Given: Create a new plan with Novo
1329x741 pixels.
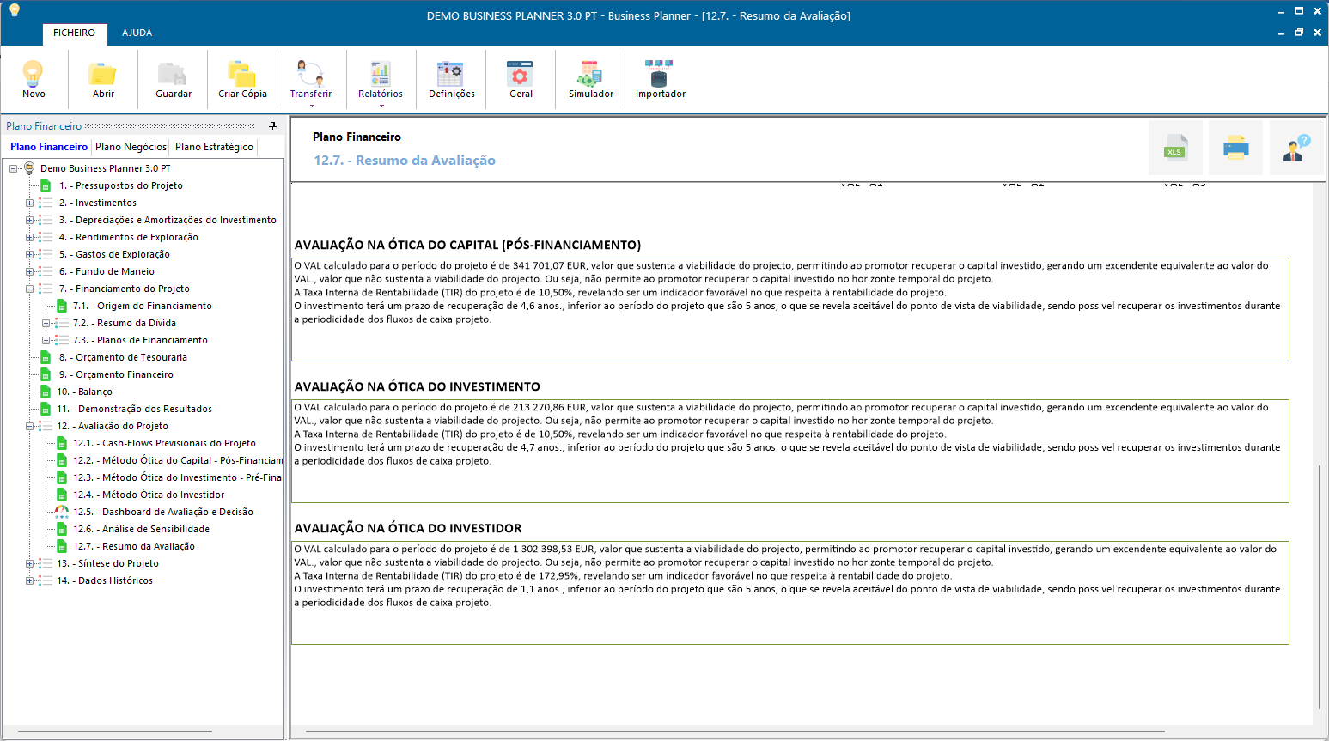Looking at the screenshot, I should (34, 79).
